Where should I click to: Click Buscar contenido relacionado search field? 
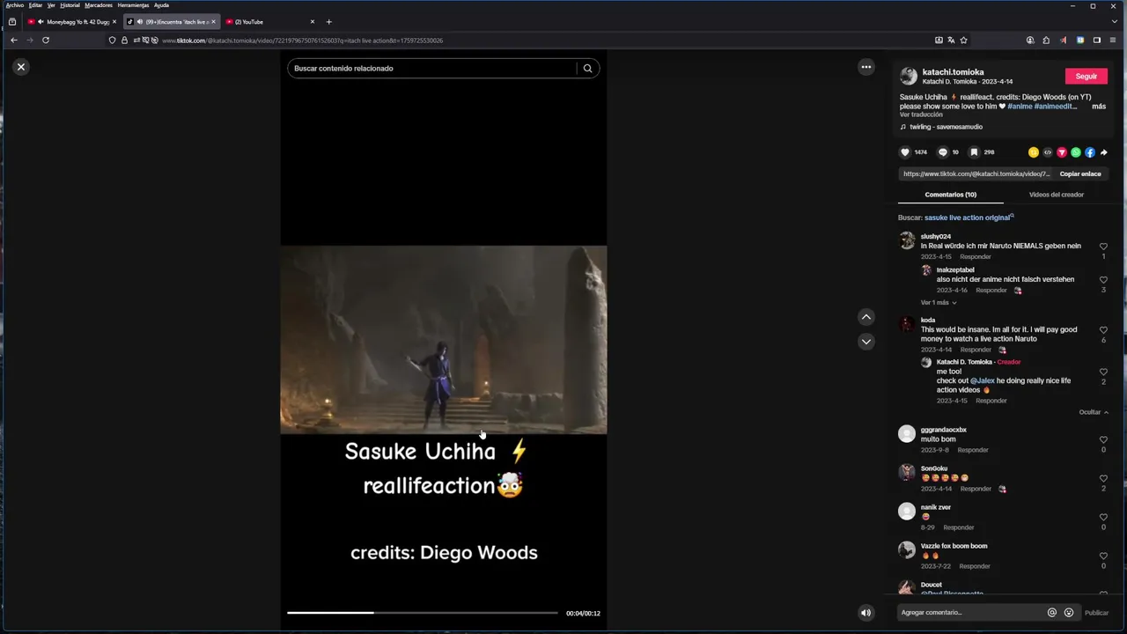click(434, 68)
